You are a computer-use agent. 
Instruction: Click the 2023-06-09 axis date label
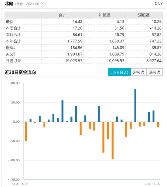click(x=152, y=184)
